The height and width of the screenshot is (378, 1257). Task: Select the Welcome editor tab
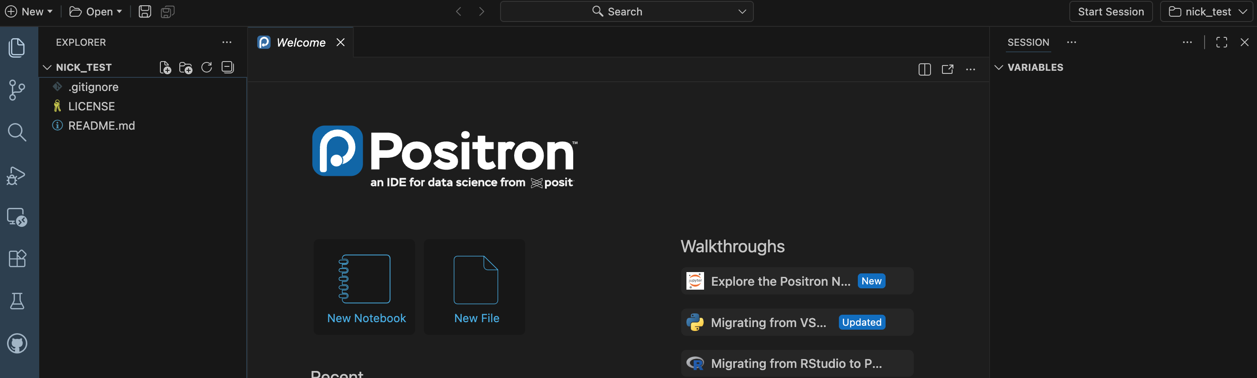pyautogui.click(x=301, y=42)
